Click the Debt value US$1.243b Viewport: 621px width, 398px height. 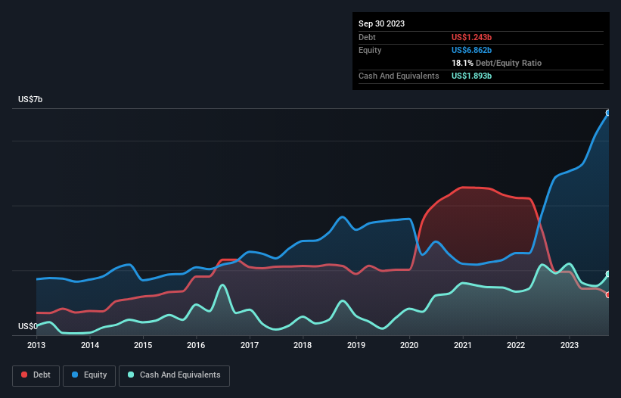tap(471, 37)
